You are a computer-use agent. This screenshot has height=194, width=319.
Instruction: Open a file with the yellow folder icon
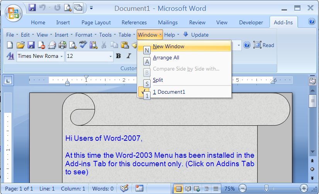[20, 45]
